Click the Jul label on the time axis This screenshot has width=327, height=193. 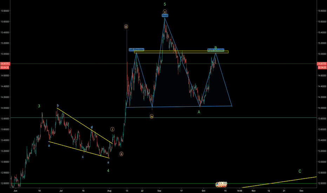coord(61,191)
